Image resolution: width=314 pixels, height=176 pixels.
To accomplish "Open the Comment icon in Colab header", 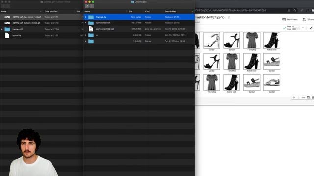I will coord(284,19).
